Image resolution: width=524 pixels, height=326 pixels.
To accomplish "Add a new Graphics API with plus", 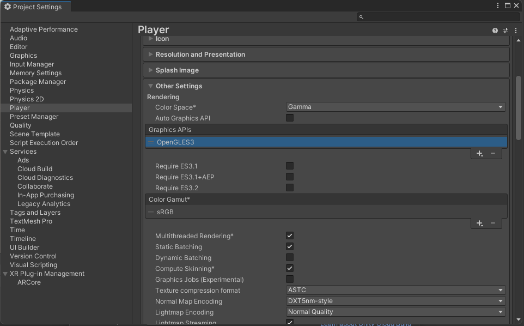I will point(479,154).
